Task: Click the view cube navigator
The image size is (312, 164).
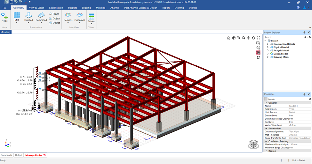Action: (253, 144)
